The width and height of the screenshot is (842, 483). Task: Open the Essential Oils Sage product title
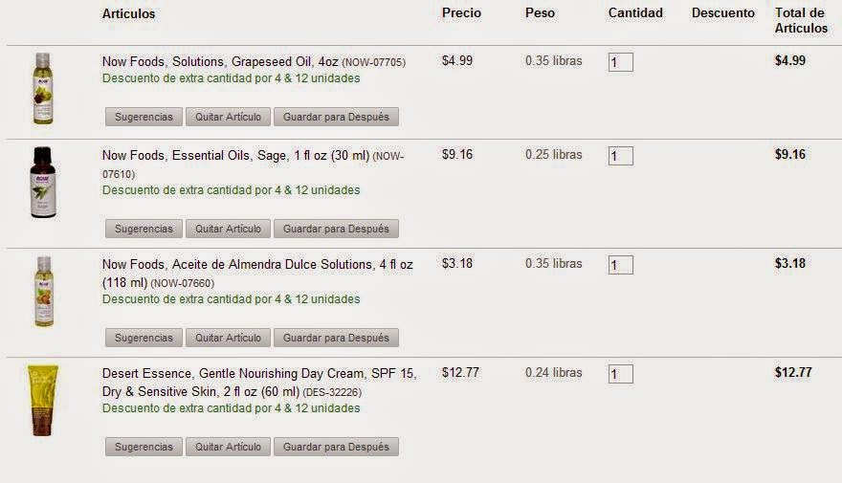coord(235,155)
